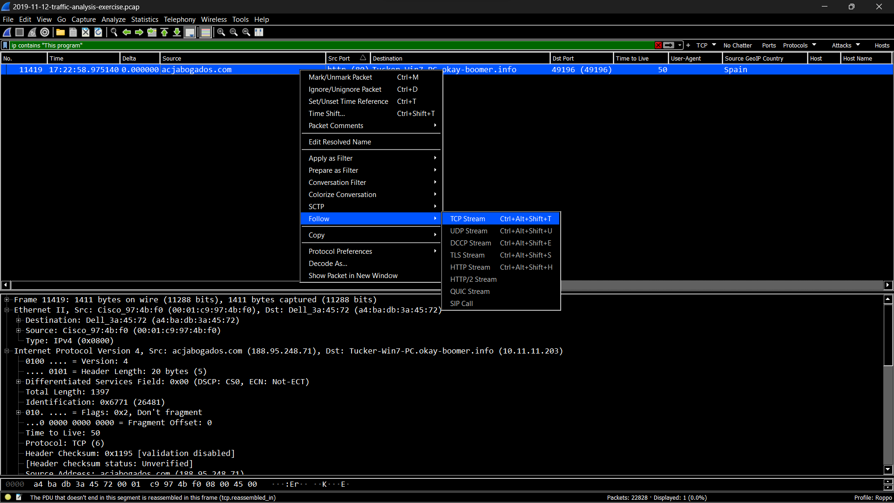Choose Decode As context entry
The width and height of the screenshot is (894, 503).
pyautogui.click(x=371, y=264)
